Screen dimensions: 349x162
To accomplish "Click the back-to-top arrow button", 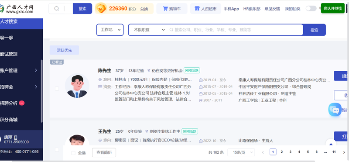I will coord(331,144).
